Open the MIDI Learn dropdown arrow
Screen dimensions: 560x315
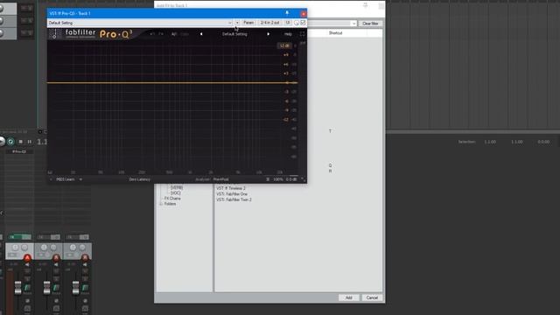(x=80, y=179)
